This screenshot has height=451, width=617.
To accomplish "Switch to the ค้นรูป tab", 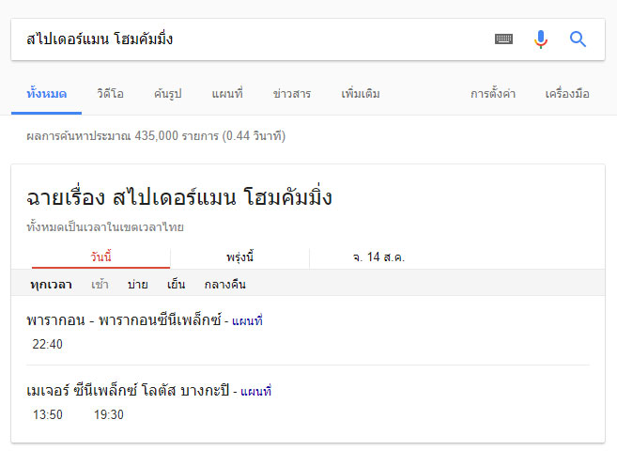I will (167, 94).
